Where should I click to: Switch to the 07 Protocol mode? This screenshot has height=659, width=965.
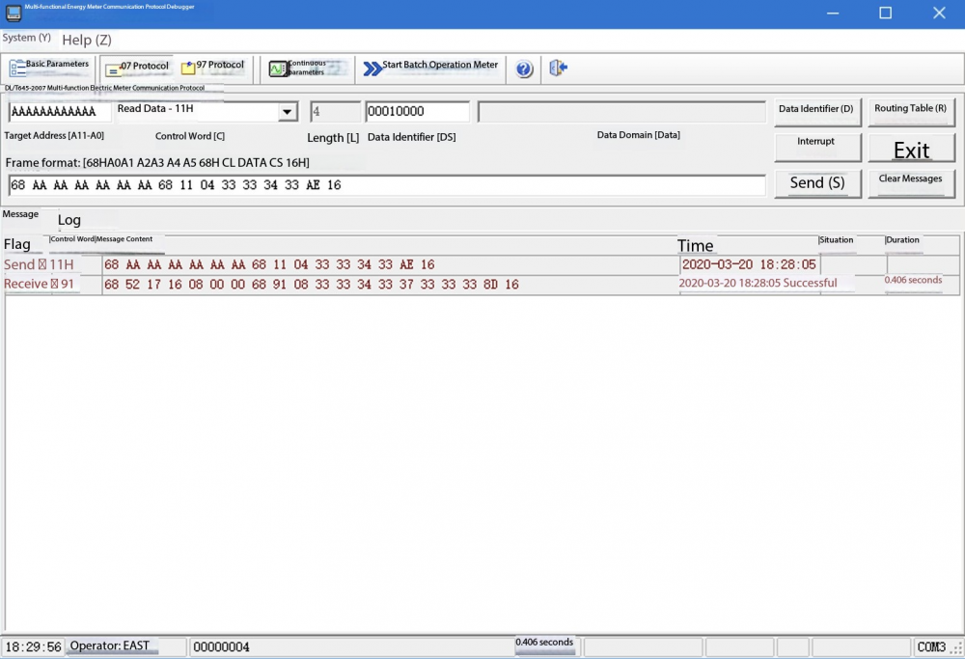(137, 68)
